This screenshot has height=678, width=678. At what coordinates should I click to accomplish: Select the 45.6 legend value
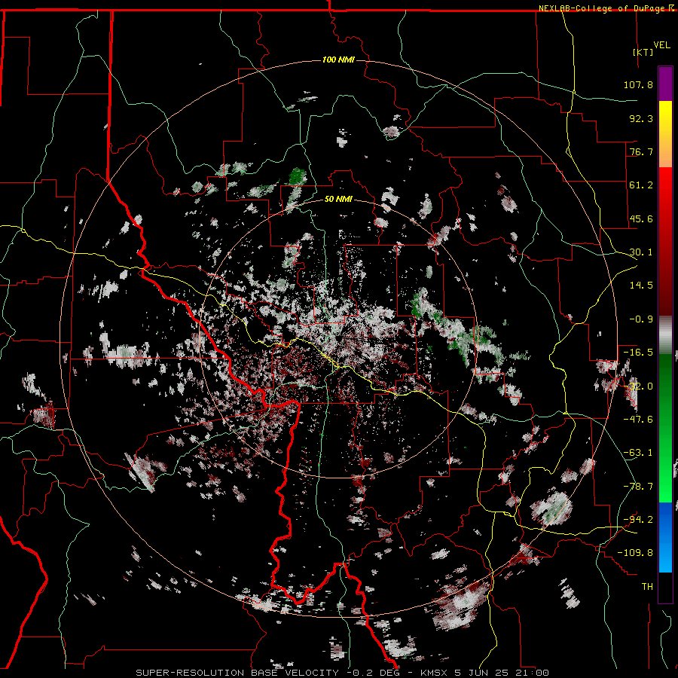(641, 218)
